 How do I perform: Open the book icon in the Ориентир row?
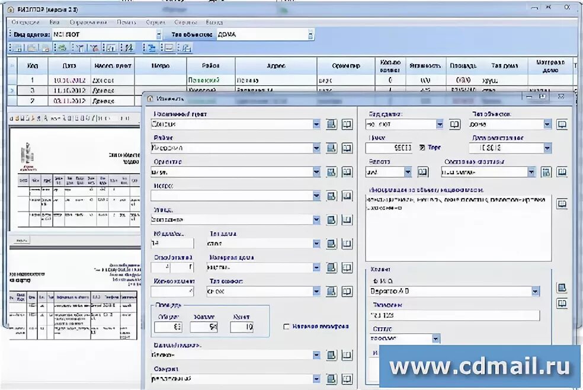[x=347, y=172]
